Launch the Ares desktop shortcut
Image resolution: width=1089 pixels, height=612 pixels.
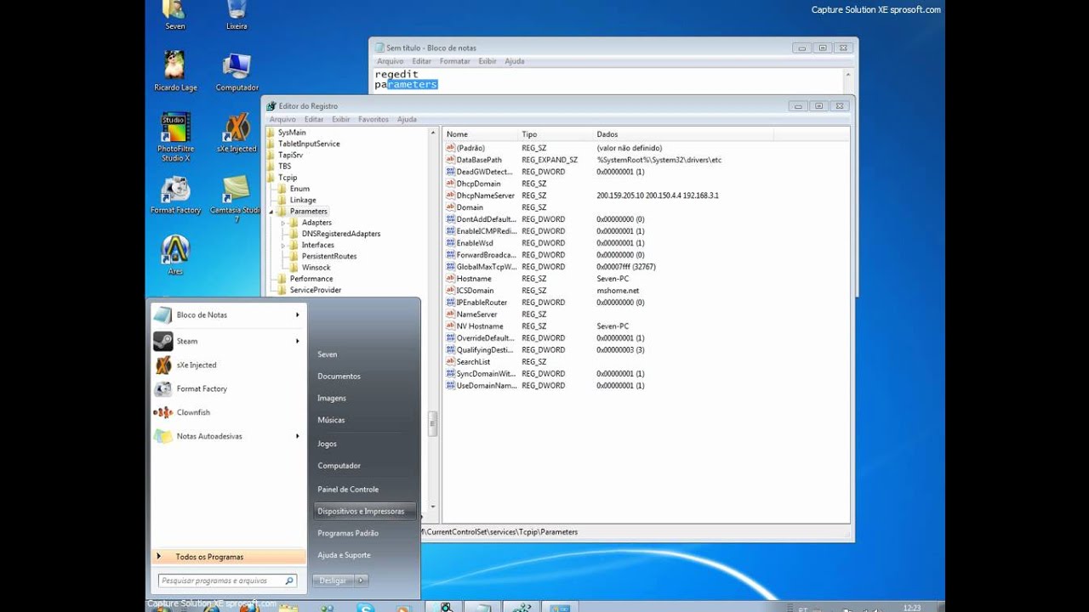pyautogui.click(x=175, y=254)
